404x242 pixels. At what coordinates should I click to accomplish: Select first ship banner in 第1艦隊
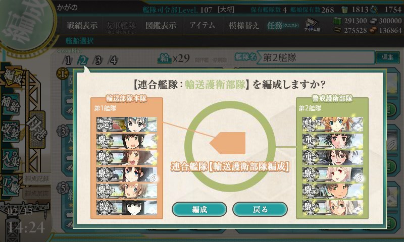pyautogui.click(x=127, y=125)
